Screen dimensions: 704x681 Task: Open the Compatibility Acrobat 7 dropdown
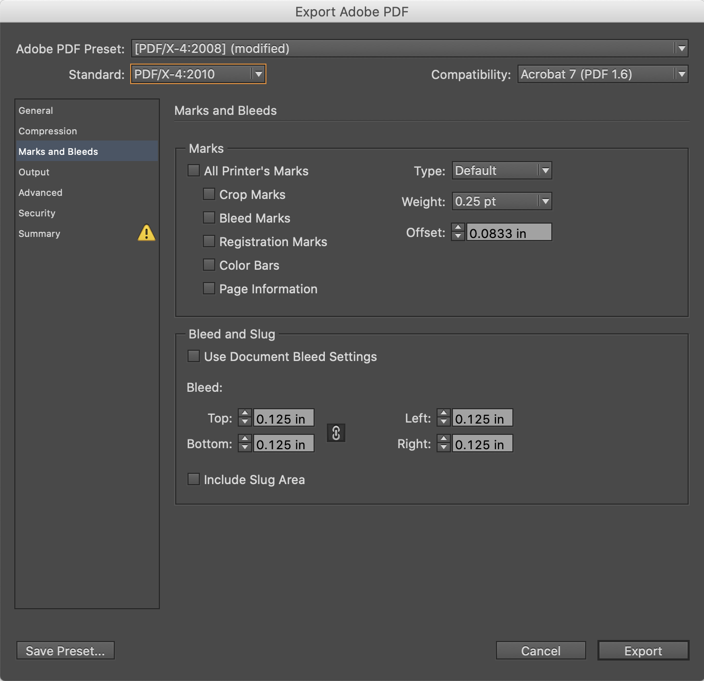point(603,74)
